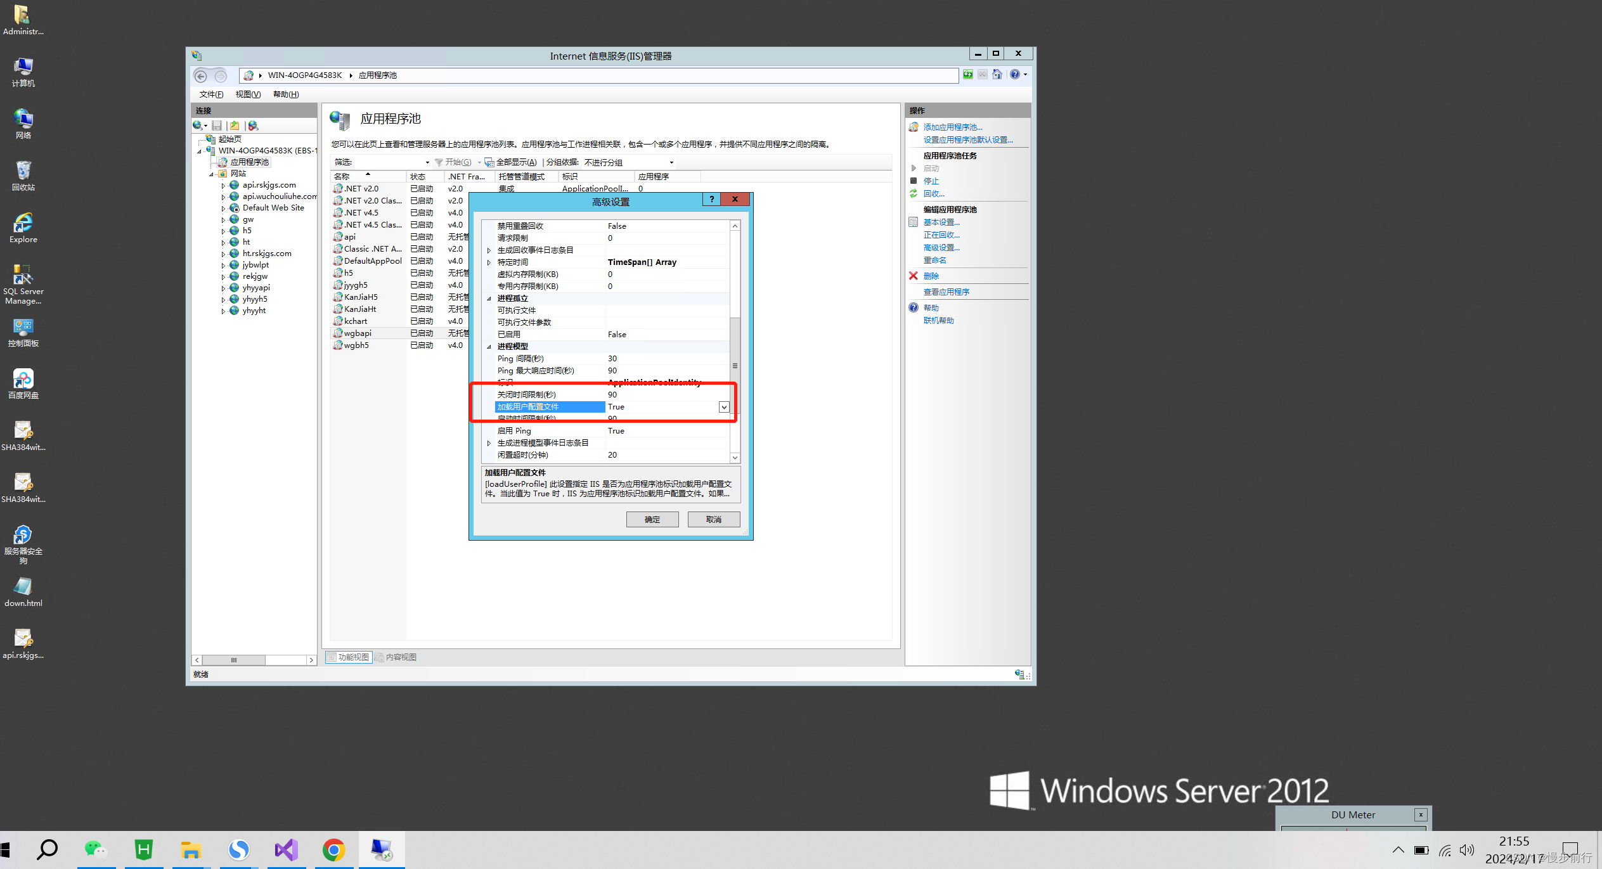Stop the pool with the 停止 icon
This screenshot has height=869, width=1602.
point(915,181)
